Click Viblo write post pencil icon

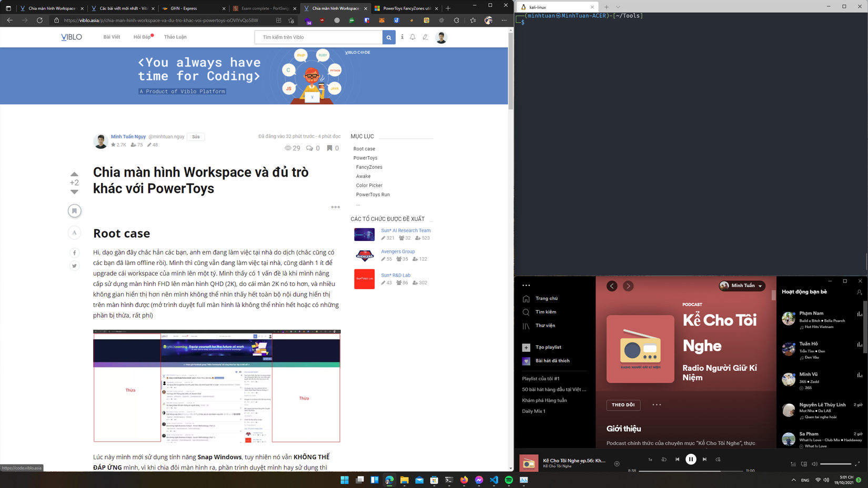(426, 37)
